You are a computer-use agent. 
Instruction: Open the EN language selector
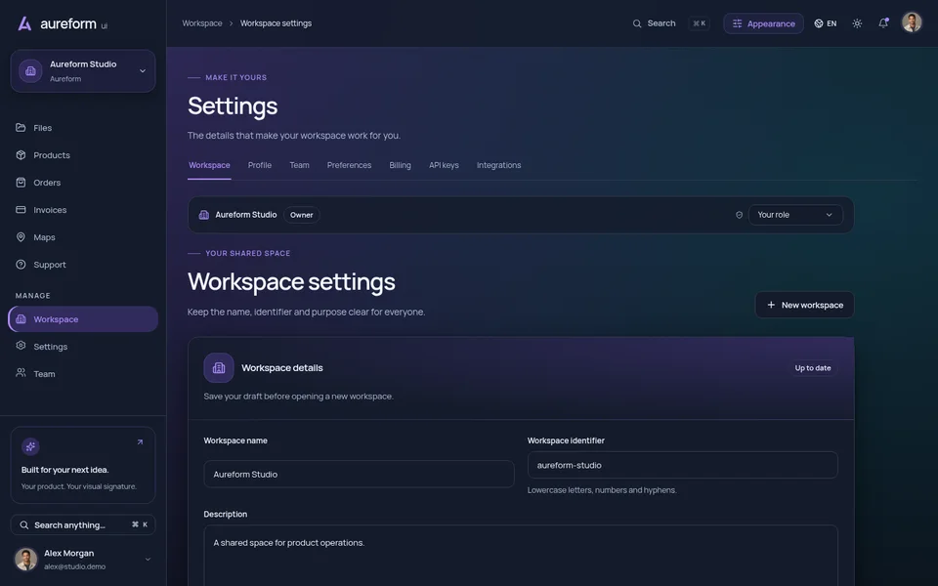tap(826, 23)
